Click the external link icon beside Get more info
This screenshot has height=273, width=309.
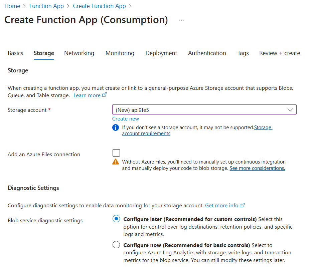[x=243, y=205]
